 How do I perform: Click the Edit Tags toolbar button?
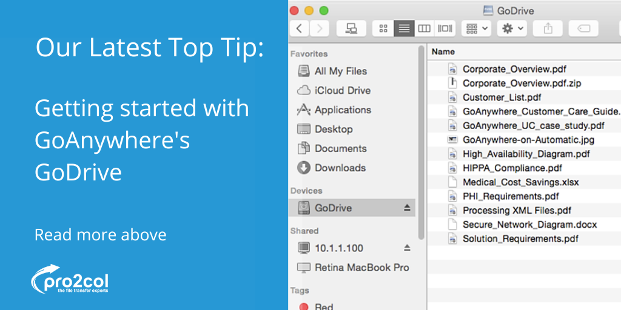[583, 28]
